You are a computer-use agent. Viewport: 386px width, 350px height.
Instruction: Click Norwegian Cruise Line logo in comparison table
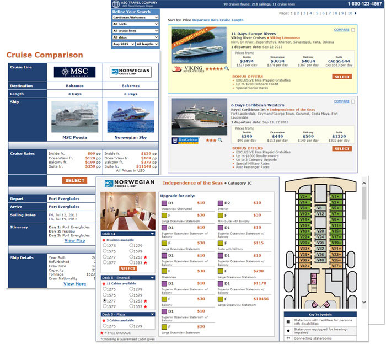click(131, 72)
